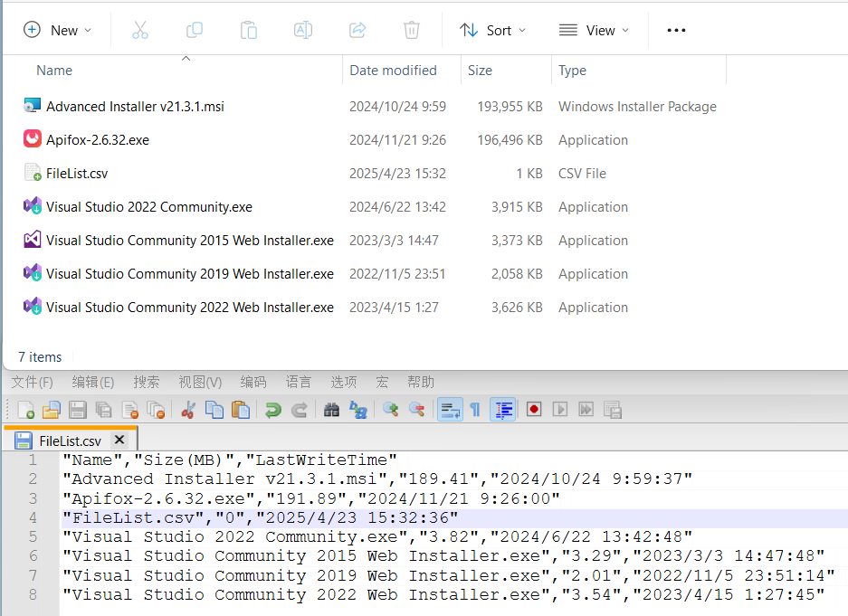
Task: Click the Playback macro icon
Action: 560,410
